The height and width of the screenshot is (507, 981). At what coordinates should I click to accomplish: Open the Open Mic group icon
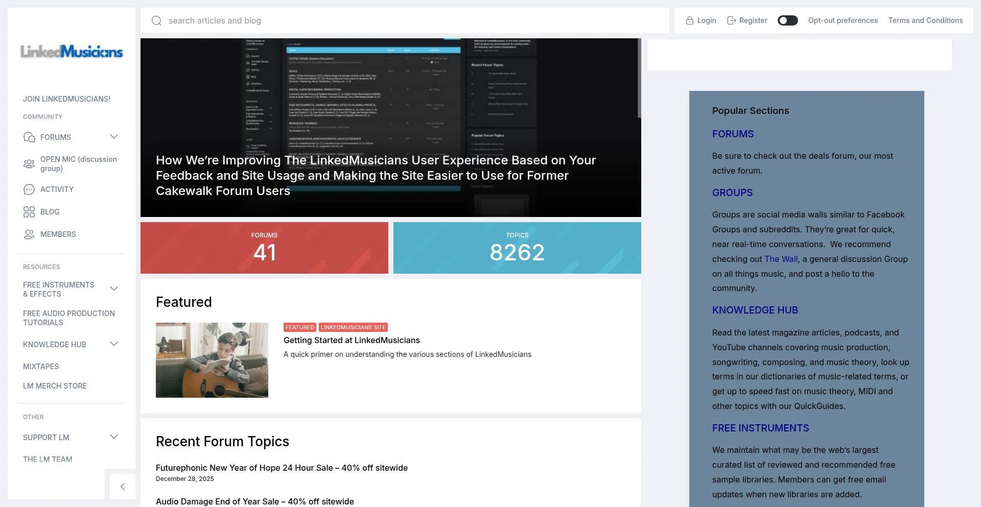pos(29,164)
